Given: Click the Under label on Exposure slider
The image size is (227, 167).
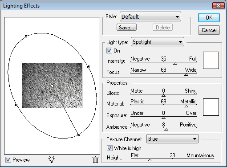Looking at the screenshot, I should click(x=137, y=113).
